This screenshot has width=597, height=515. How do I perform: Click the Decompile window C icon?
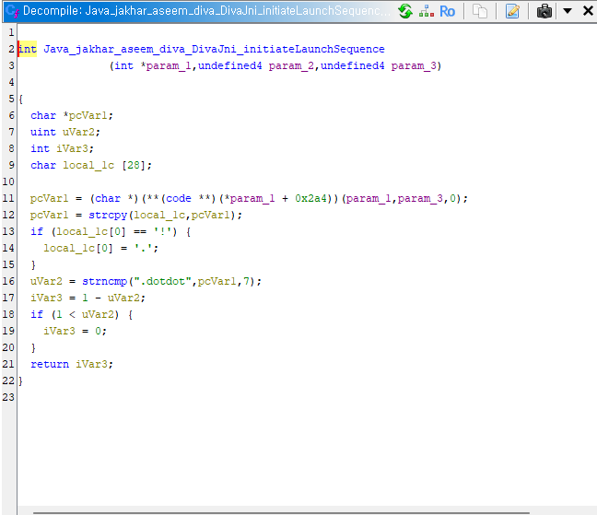12,11
